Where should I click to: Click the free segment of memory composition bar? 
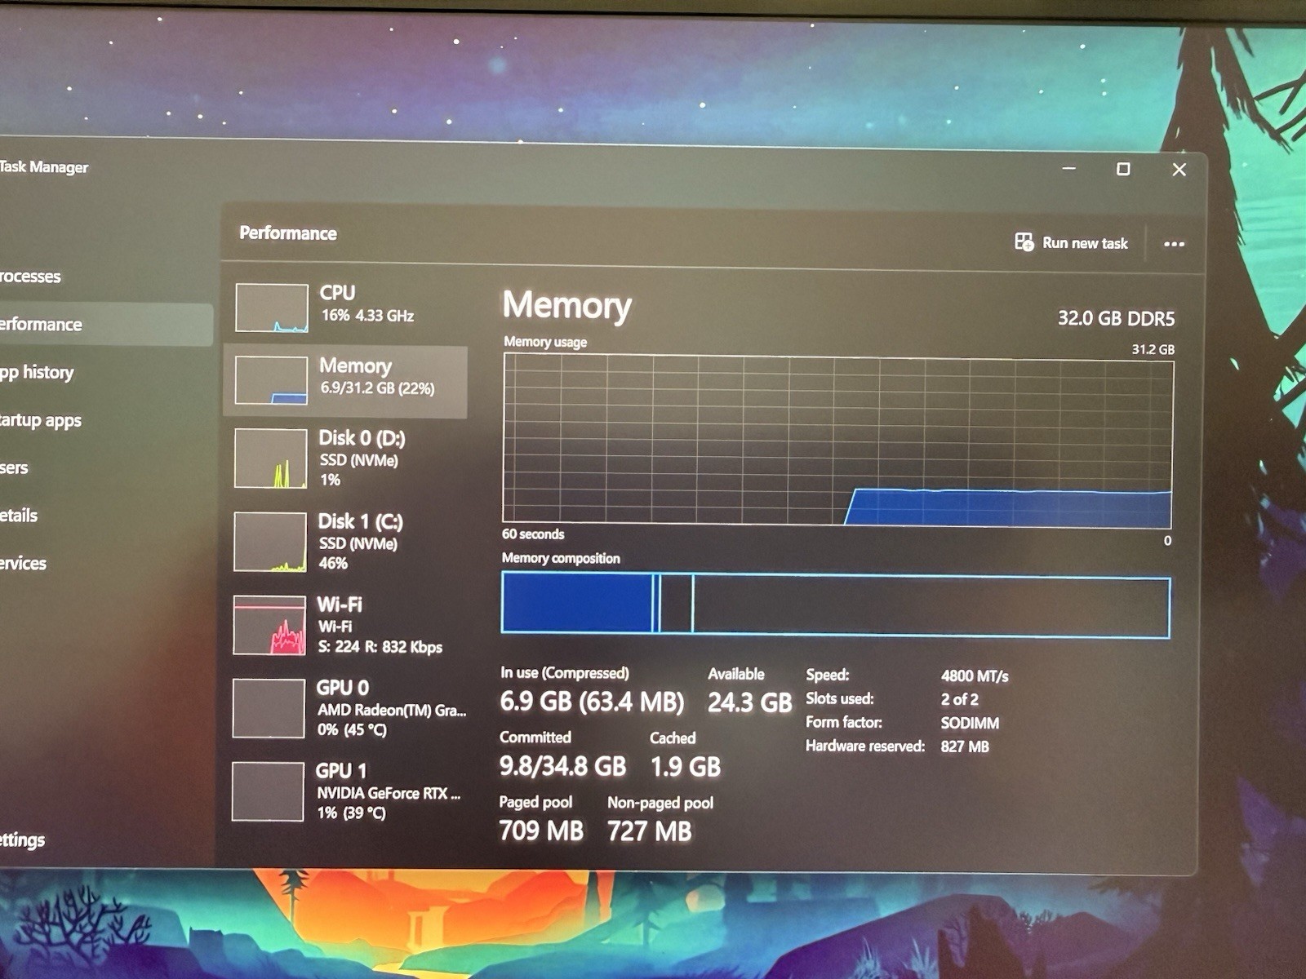[931, 606]
